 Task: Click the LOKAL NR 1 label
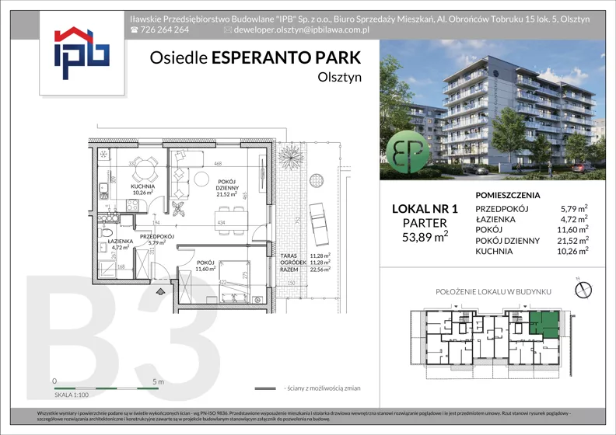click(x=425, y=209)
